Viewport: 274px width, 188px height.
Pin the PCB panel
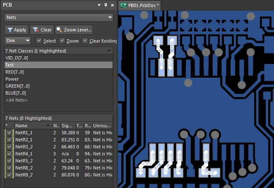pyautogui.click(x=106, y=5)
